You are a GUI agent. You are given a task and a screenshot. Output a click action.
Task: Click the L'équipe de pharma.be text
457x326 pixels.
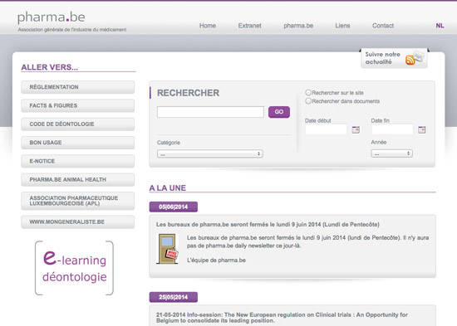(216, 260)
